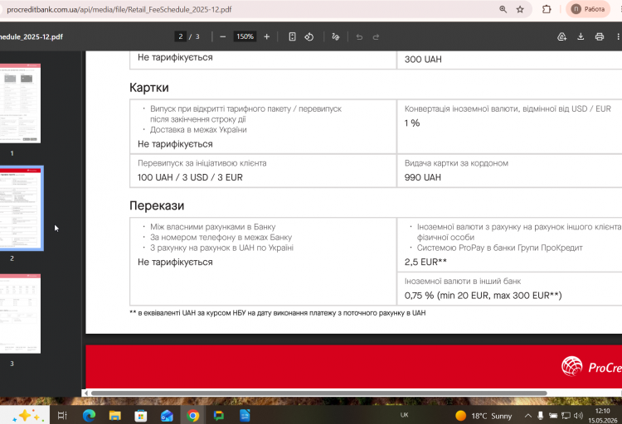Select page 2 thumbnail
622x424 pixels.
pos(21,209)
